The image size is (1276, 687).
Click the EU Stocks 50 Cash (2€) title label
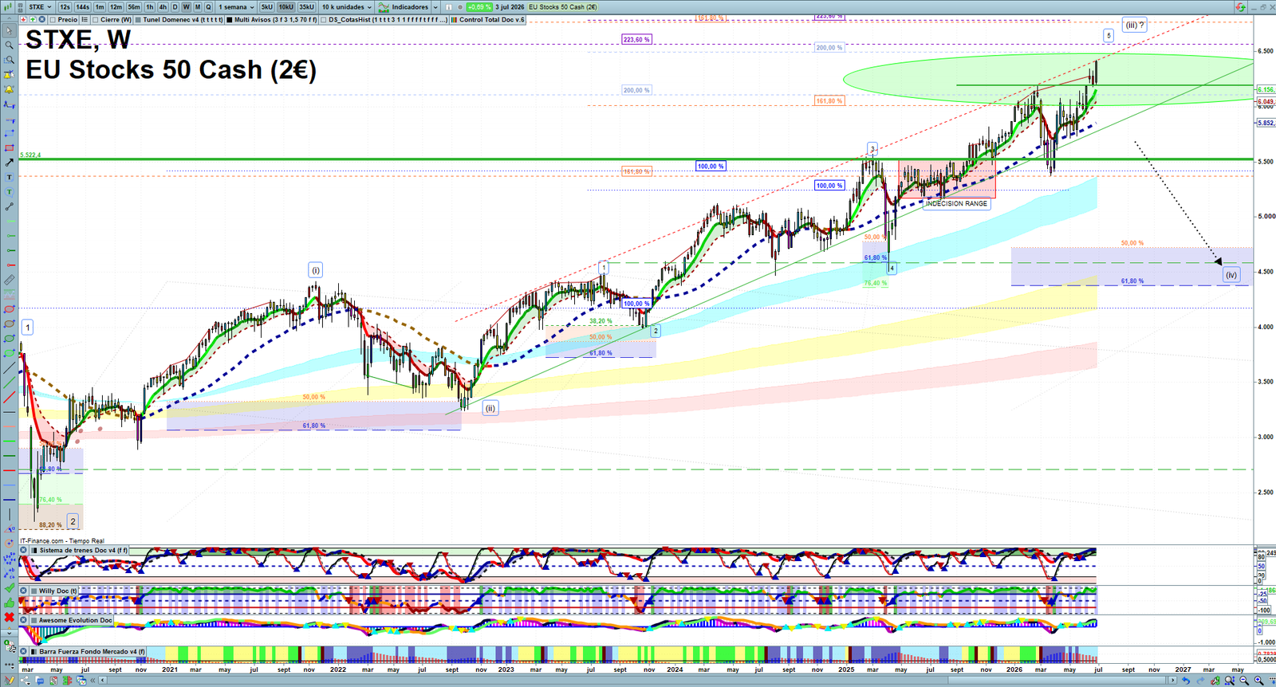(171, 70)
